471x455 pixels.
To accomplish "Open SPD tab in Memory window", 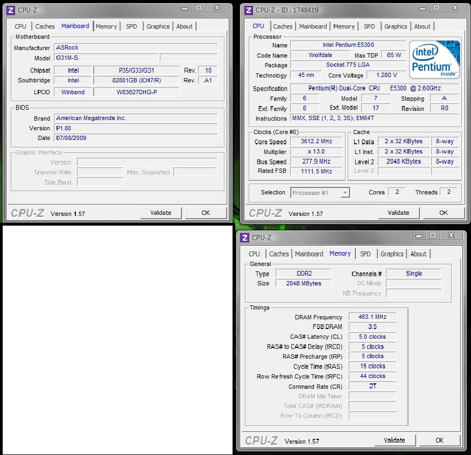I will click(x=365, y=254).
